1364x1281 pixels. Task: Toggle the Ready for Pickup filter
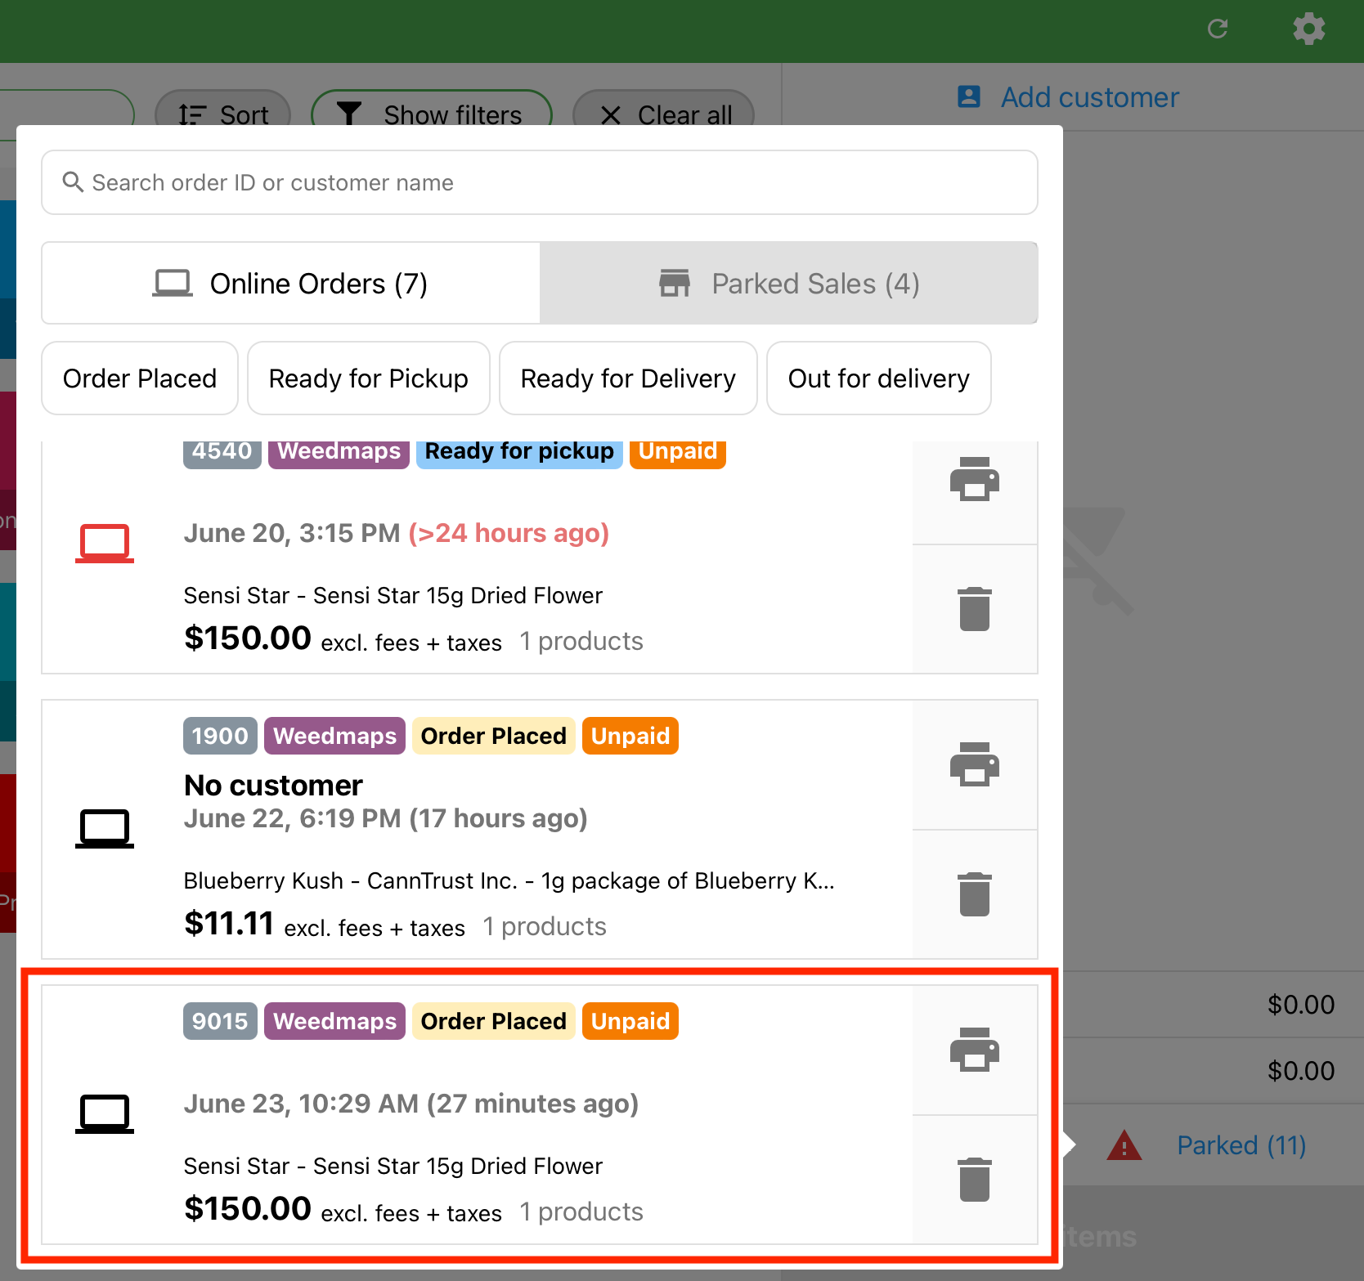(368, 378)
